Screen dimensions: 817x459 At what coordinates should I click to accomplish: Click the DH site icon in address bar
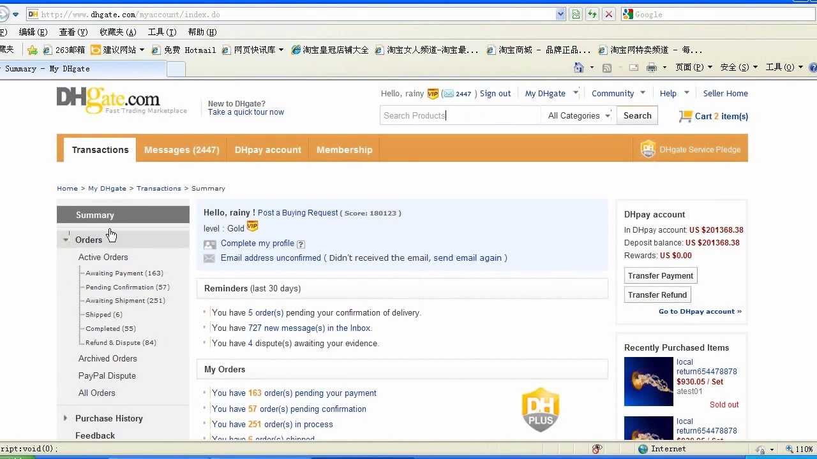pyautogui.click(x=33, y=14)
